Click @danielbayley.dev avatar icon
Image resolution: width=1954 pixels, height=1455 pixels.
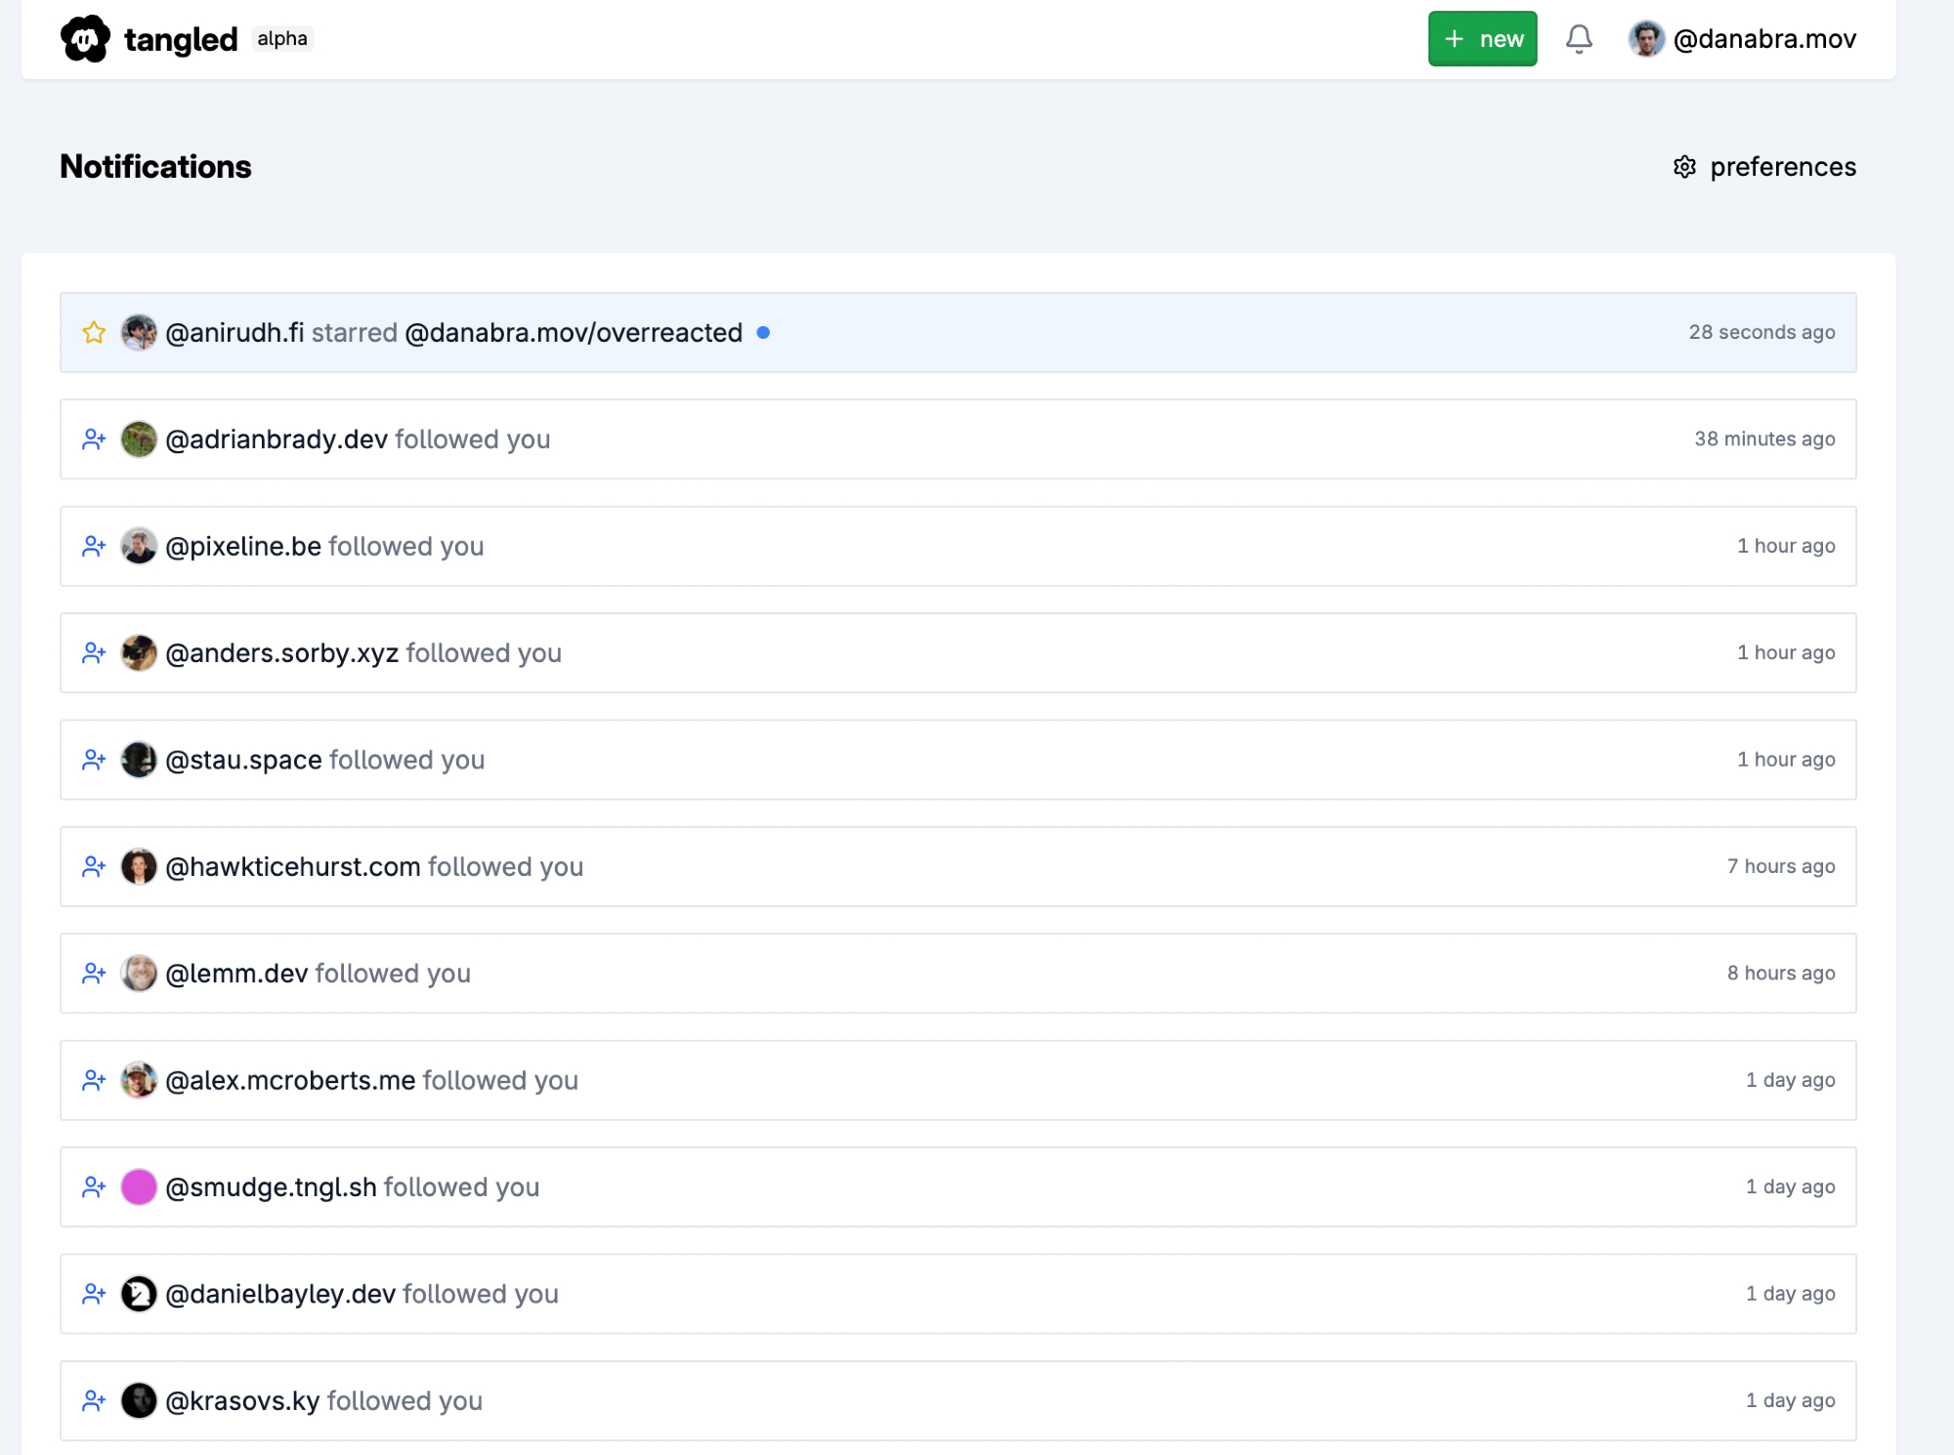139,1294
